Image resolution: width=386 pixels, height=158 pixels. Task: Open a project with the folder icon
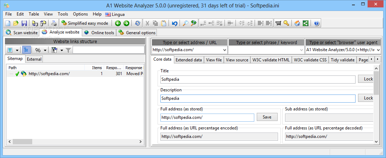click(16, 23)
